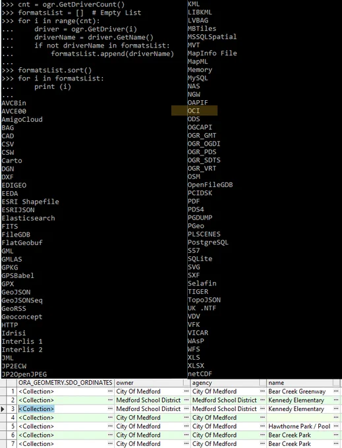This screenshot has height=448, width=342.
Task: Click the SQLite driver entry
Action: pos(200,259)
